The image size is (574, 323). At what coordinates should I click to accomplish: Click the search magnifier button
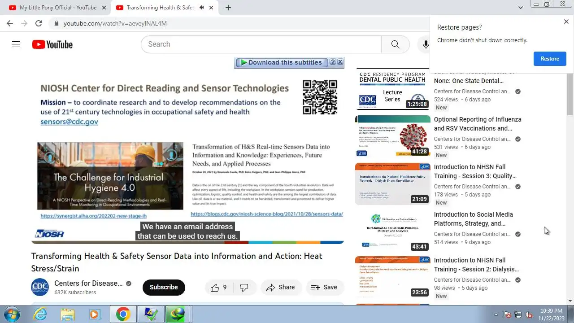tap(395, 44)
